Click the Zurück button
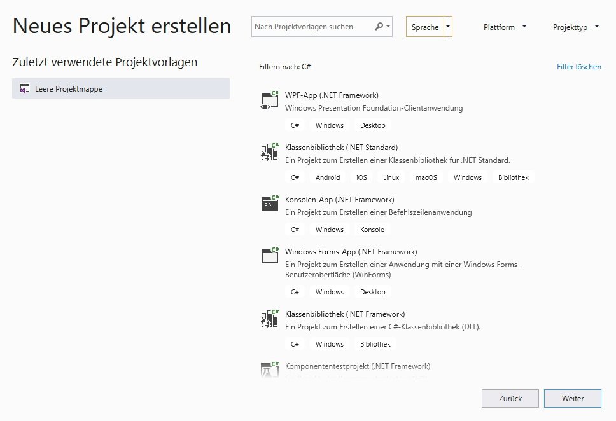Screen dimensions: 616x421 pos(510,398)
